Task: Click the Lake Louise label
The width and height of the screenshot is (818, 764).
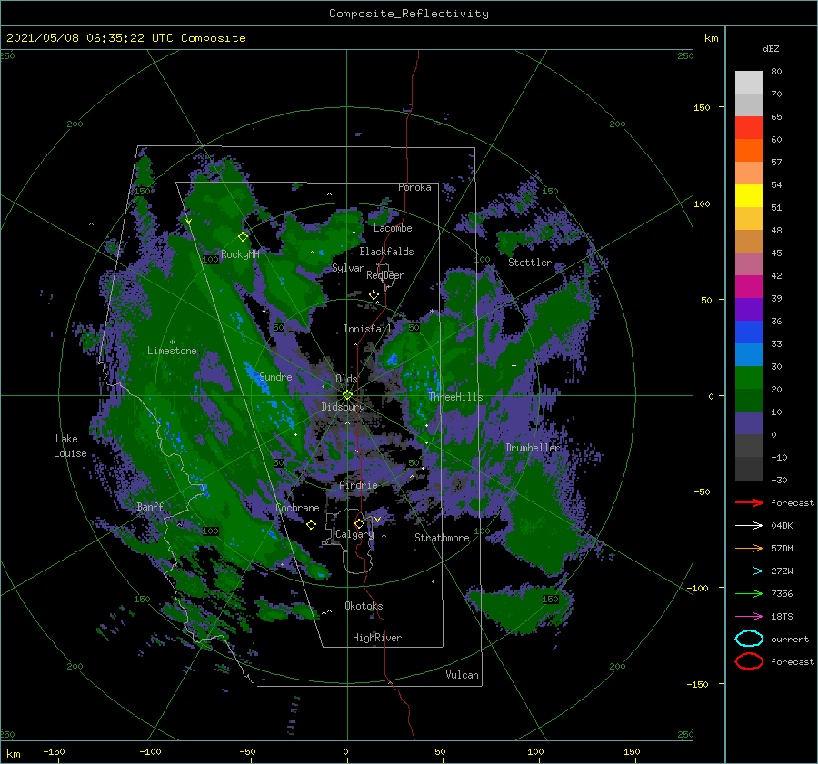Action: point(70,446)
